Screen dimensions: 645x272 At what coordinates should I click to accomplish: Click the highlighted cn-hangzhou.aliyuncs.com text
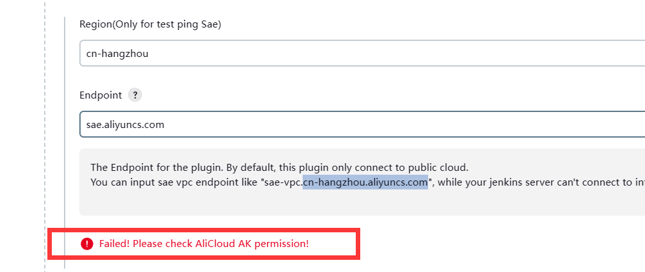[x=365, y=182]
